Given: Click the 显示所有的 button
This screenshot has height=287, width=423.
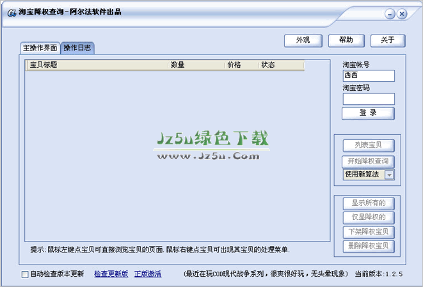Looking at the screenshot, I should click(x=369, y=203).
